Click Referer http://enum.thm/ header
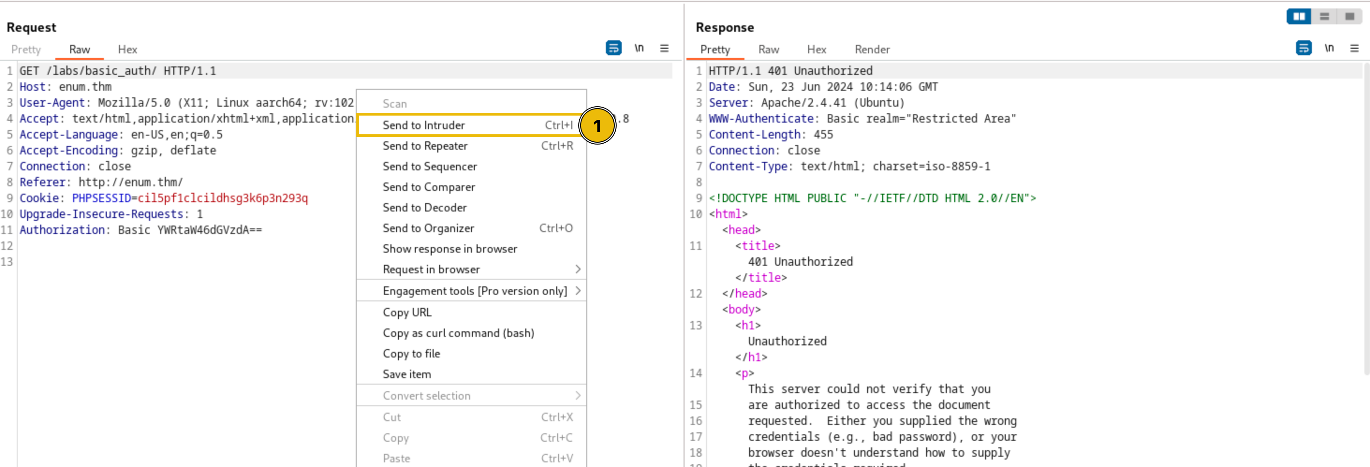 tap(101, 182)
